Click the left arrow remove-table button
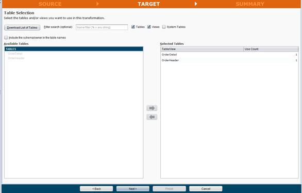The image size is (302, 193). (x=152, y=117)
